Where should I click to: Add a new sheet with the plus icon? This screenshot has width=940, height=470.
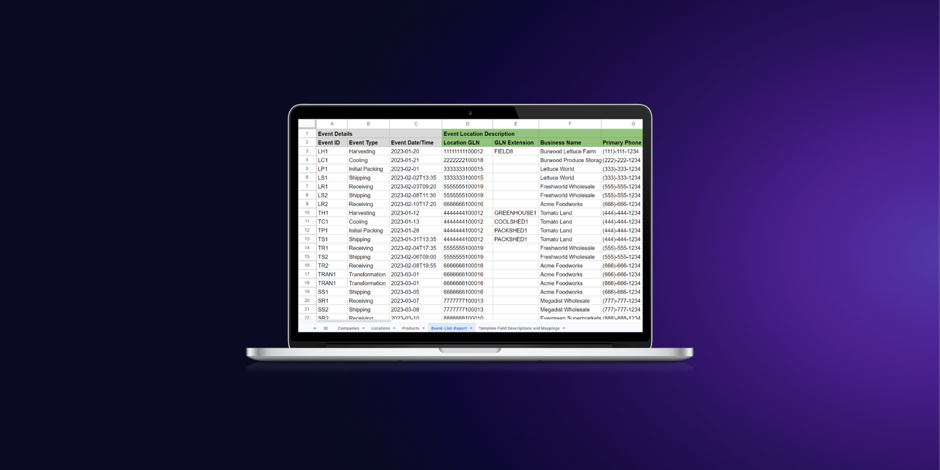pyautogui.click(x=314, y=328)
